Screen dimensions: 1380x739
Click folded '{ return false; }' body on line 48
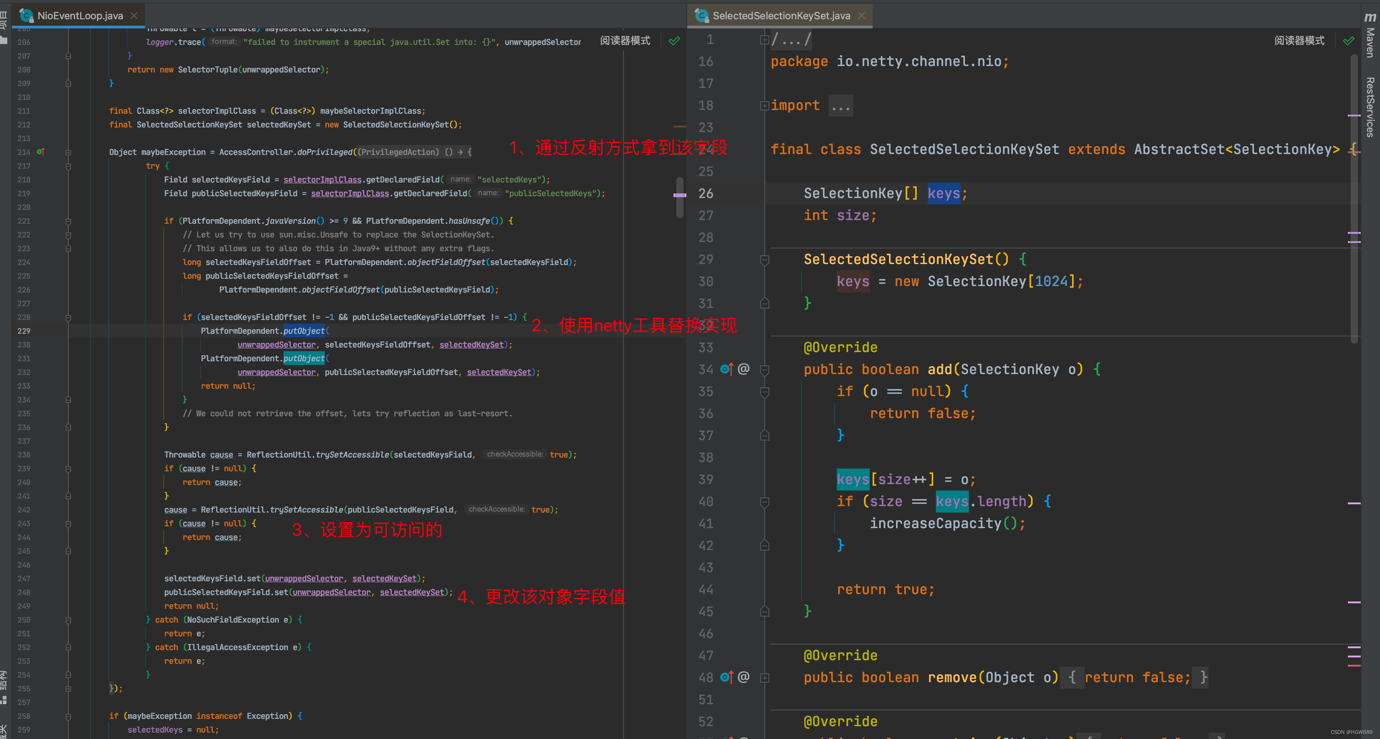(x=1134, y=678)
